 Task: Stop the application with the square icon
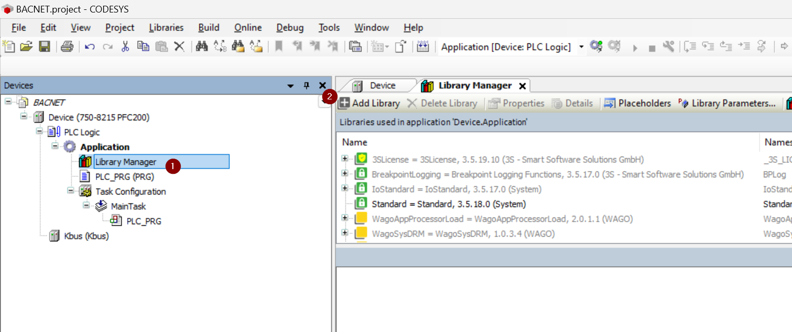click(652, 48)
